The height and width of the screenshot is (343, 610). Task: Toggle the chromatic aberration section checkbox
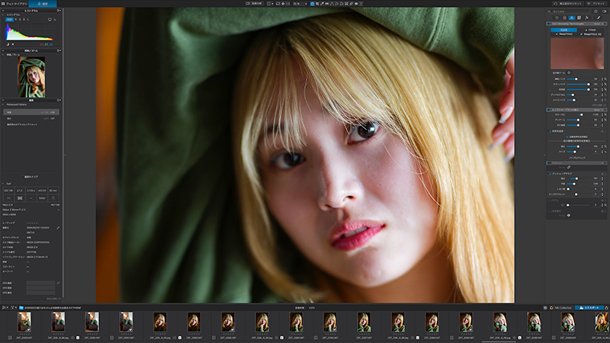point(550,131)
